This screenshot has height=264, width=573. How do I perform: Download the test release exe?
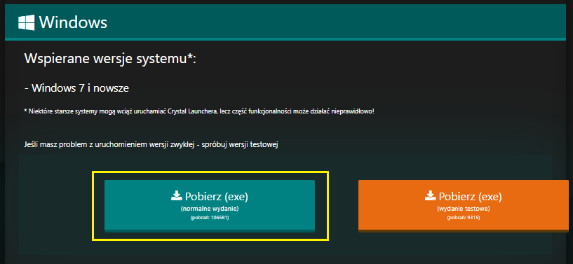(x=464, y=206)
